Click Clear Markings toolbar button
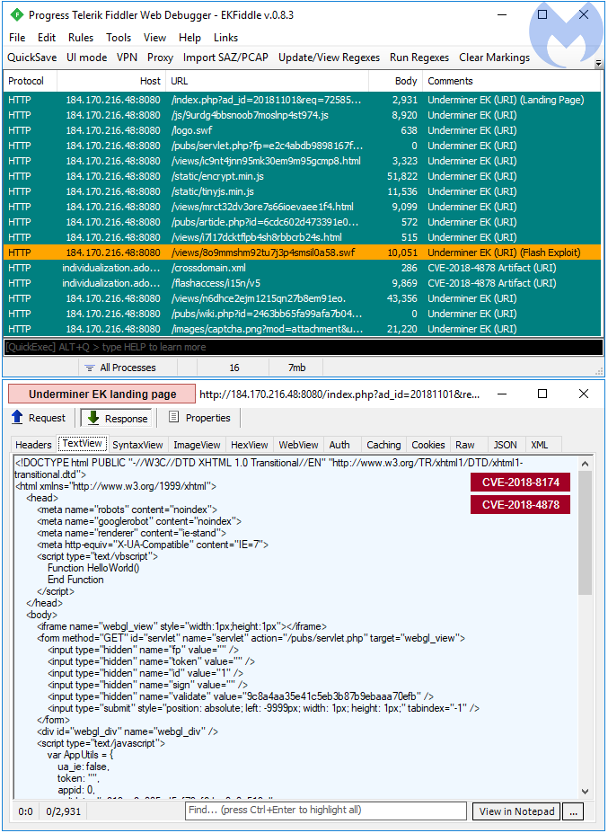 (494, 58)
